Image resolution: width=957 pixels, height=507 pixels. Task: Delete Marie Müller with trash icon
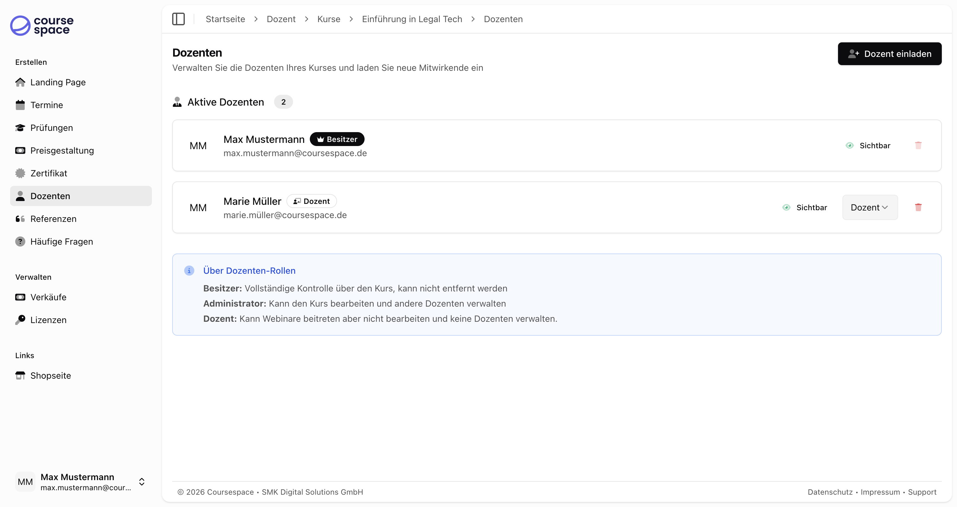[918, 207]
